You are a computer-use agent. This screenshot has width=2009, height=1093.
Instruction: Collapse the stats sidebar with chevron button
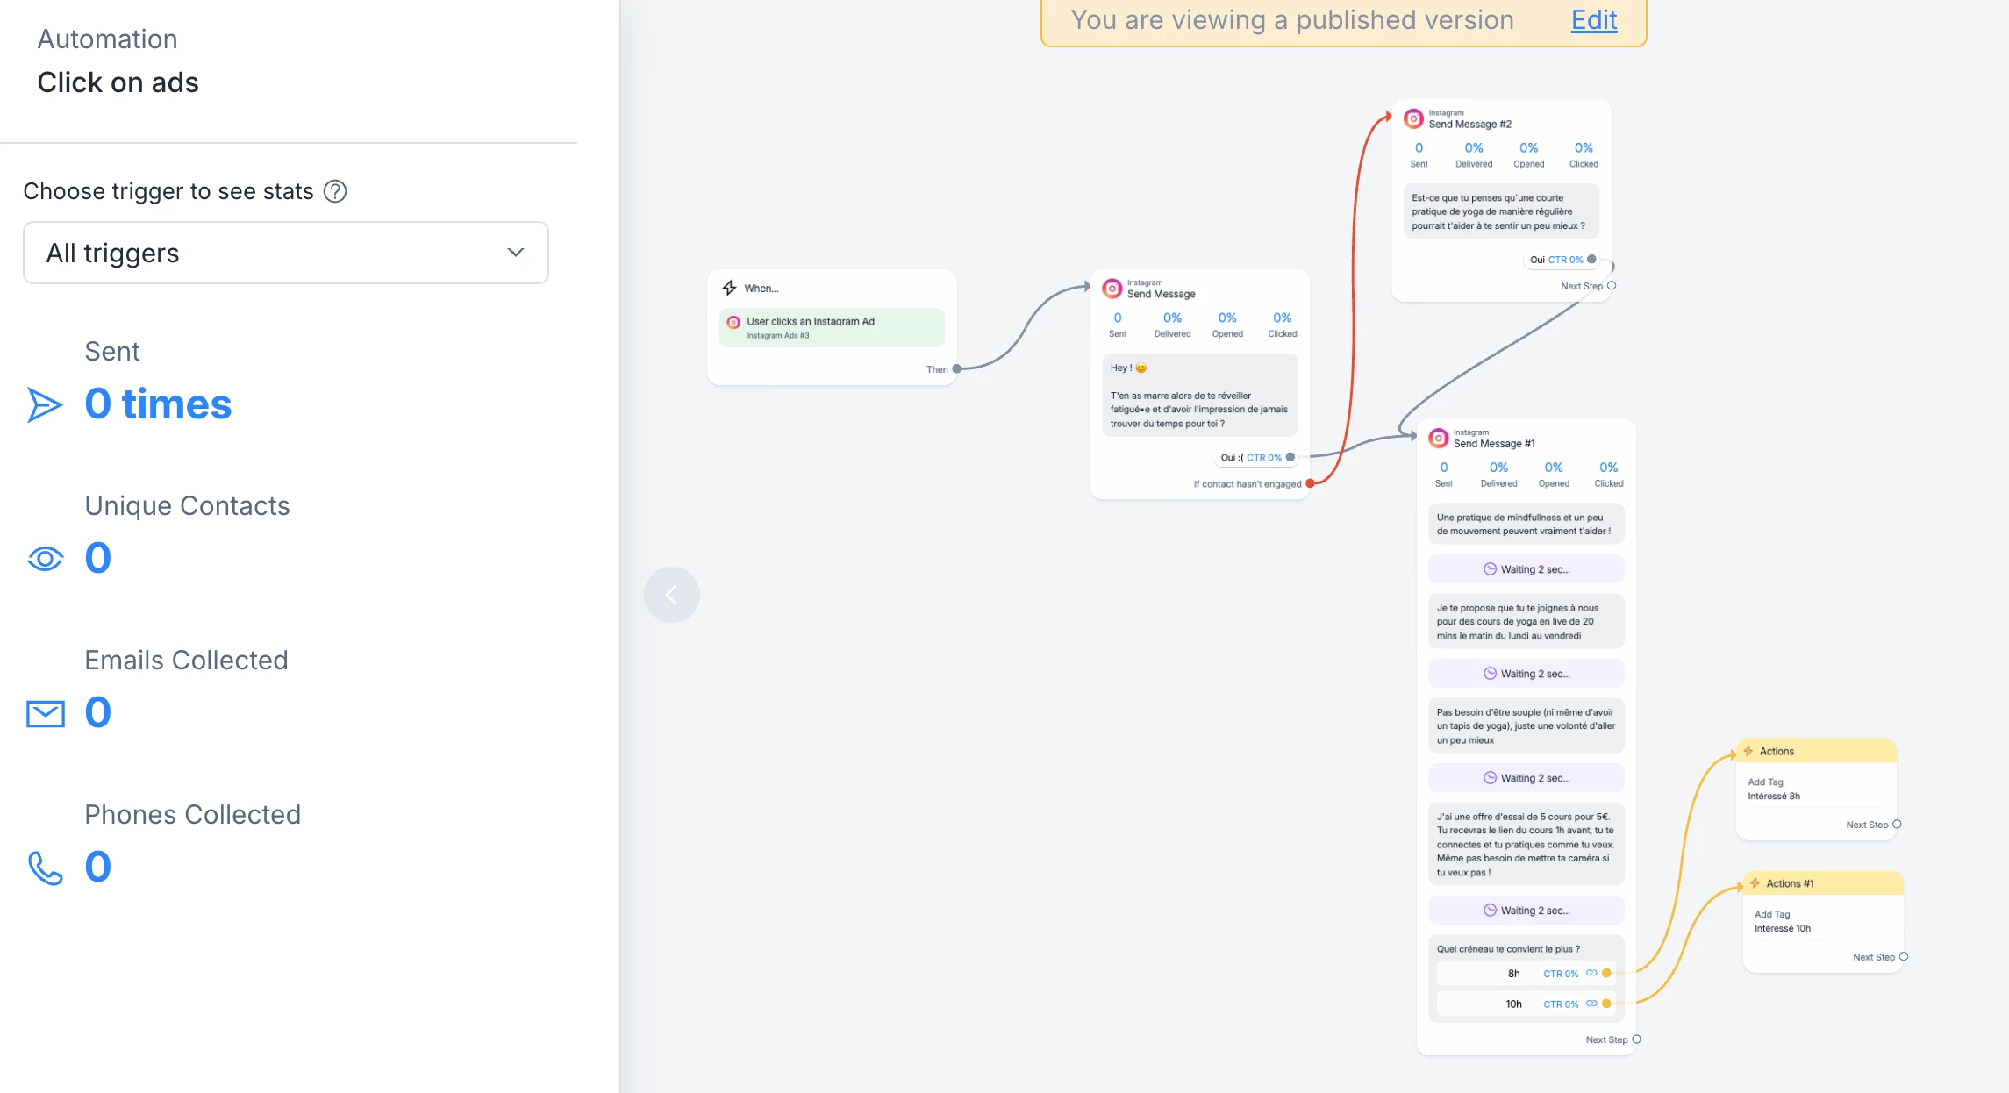[671, 595]
